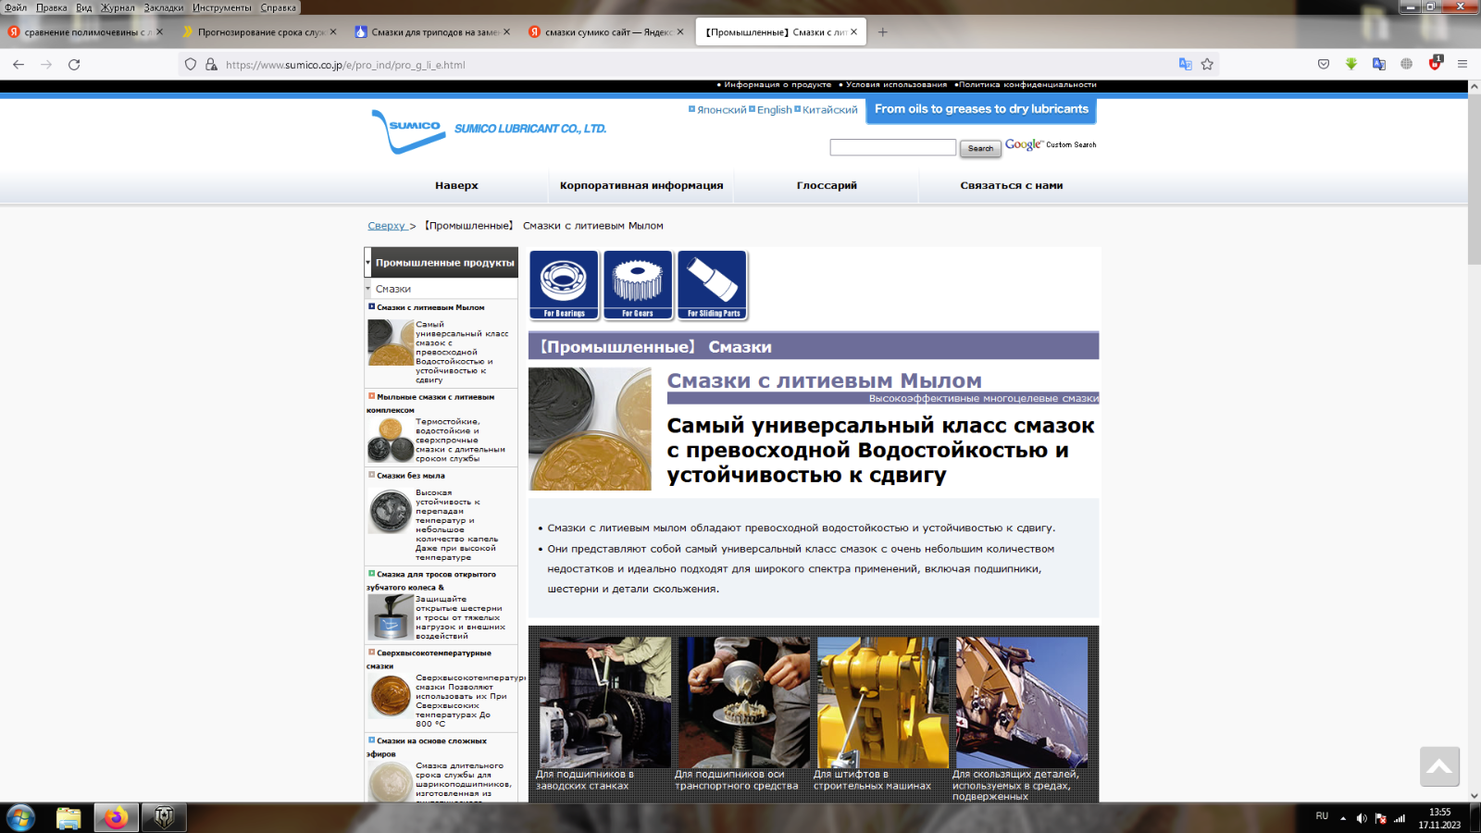The height and width of the screenshot is (833, 1481).
Task: Click the lithium grease jars main image
Action: pos(590,429)
